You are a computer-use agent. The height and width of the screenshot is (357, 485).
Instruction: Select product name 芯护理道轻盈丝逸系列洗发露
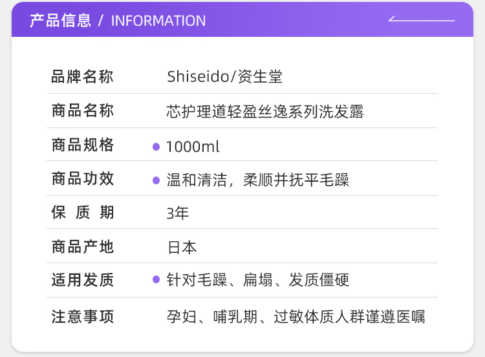pos(265,112)
